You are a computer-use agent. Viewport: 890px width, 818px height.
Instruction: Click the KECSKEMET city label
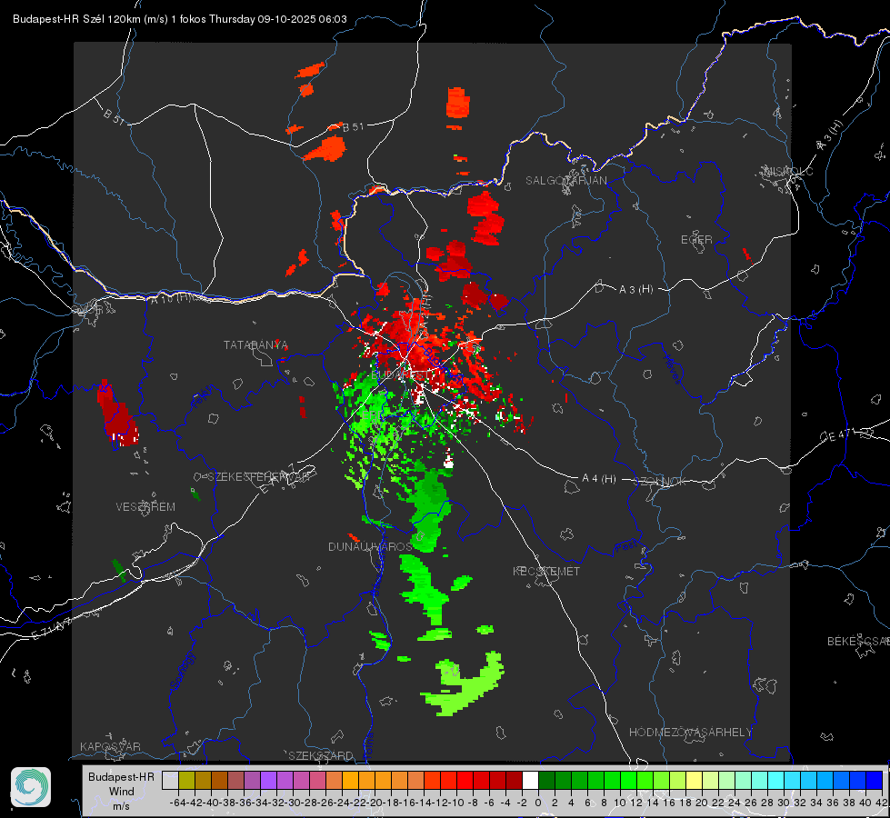(546, 571)
